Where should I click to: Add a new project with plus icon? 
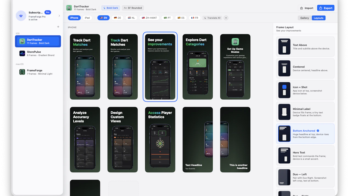[58, 27]
